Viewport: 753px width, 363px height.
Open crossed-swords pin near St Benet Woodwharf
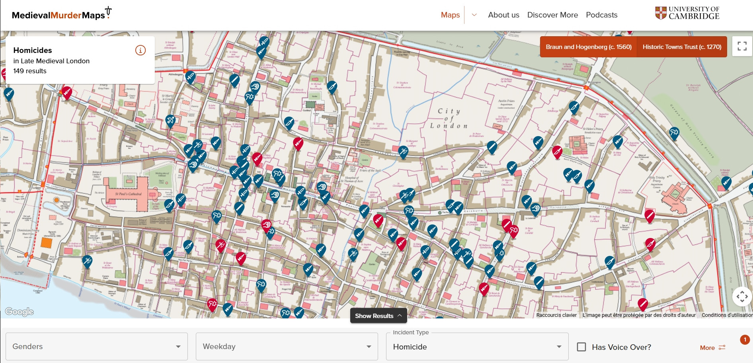click(87, 262)
